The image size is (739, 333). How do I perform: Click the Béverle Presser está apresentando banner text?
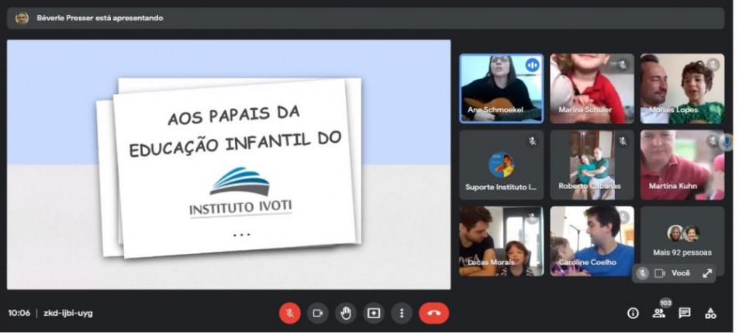click(x=100, y=18)
